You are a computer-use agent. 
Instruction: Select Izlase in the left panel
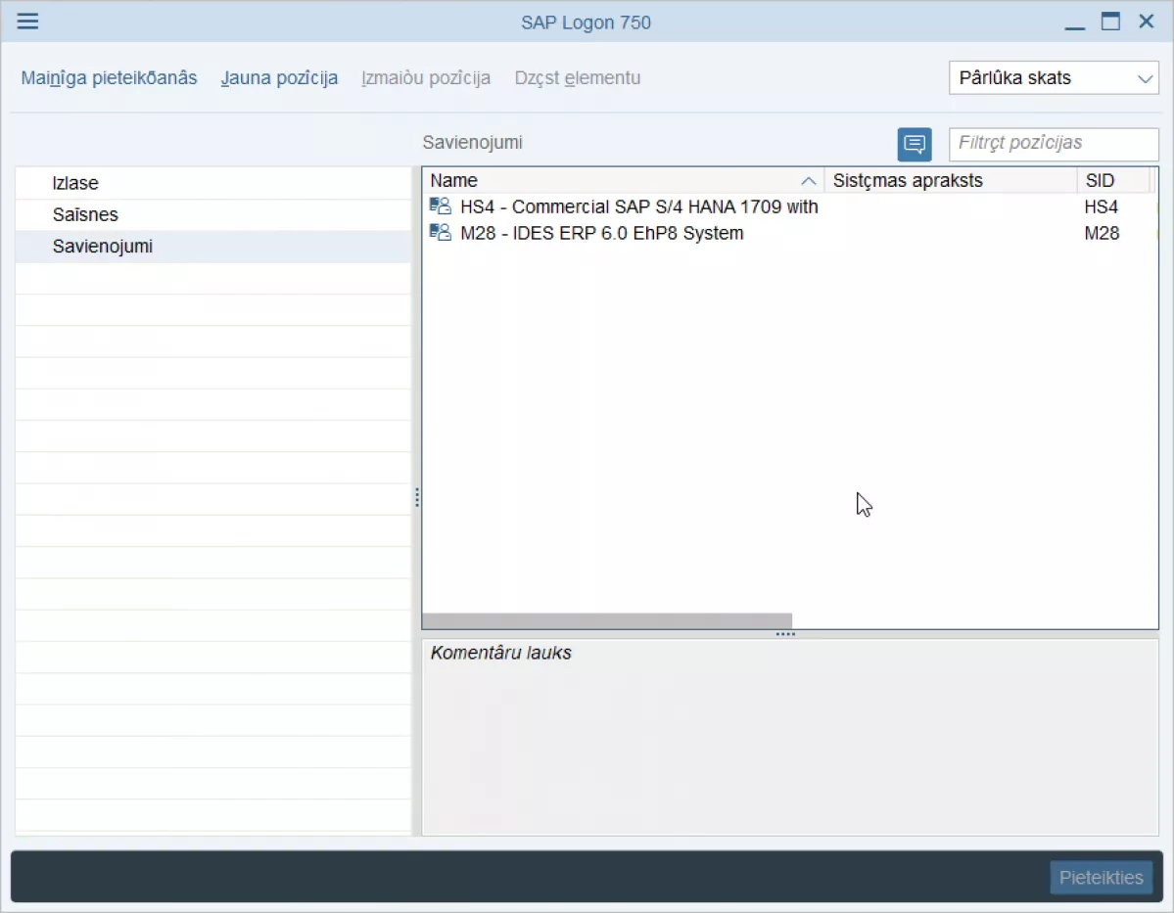pyautogui.click(x=213, y=183)
